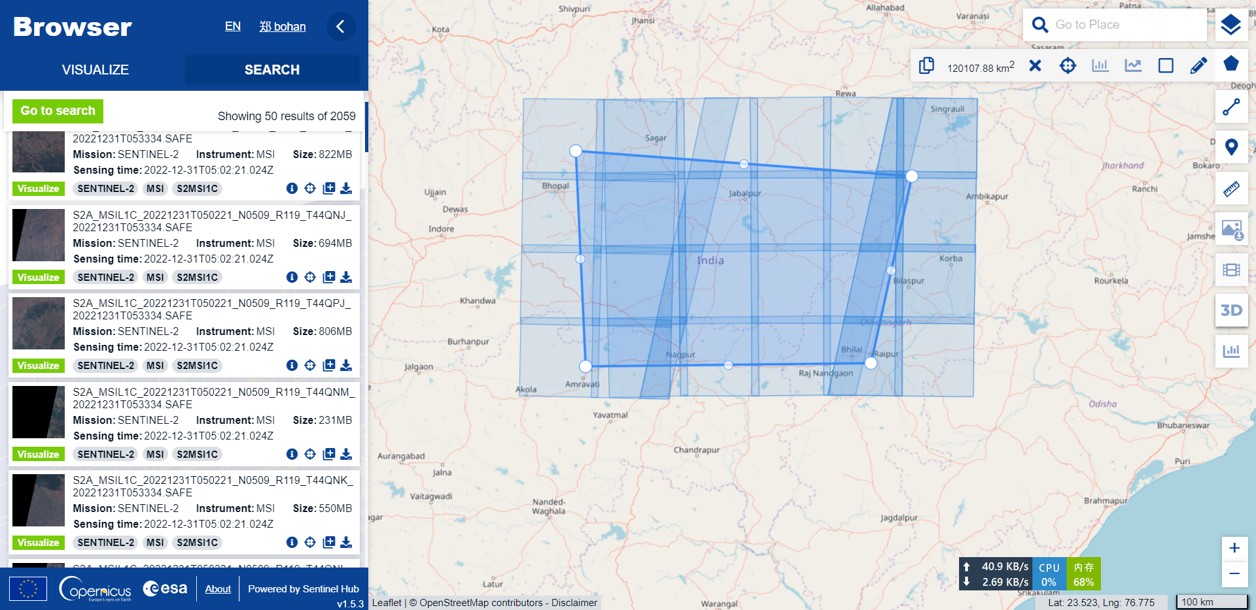Open the line chart for the area
Viewport: 1256px width, 610px height.
coord(1133,65)
